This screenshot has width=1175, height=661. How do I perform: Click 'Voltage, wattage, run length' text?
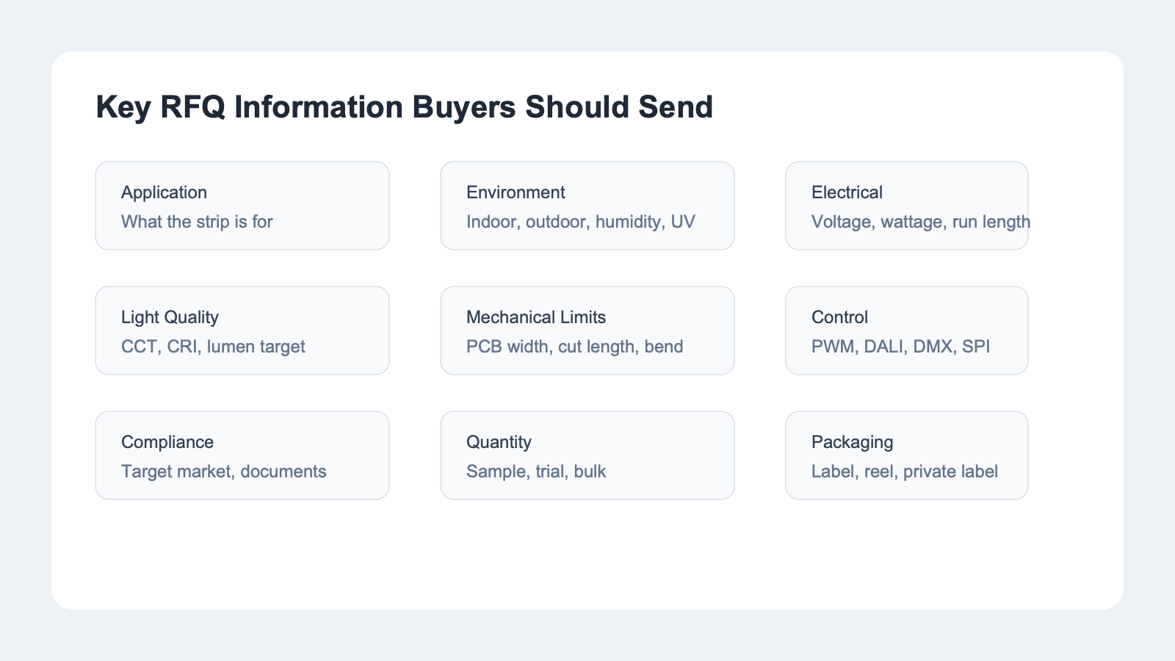click(x=920, y=222)
